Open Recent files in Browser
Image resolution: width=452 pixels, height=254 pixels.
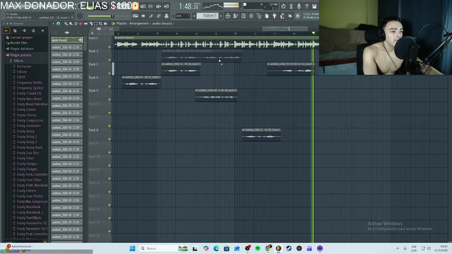[x=19, y=43]
